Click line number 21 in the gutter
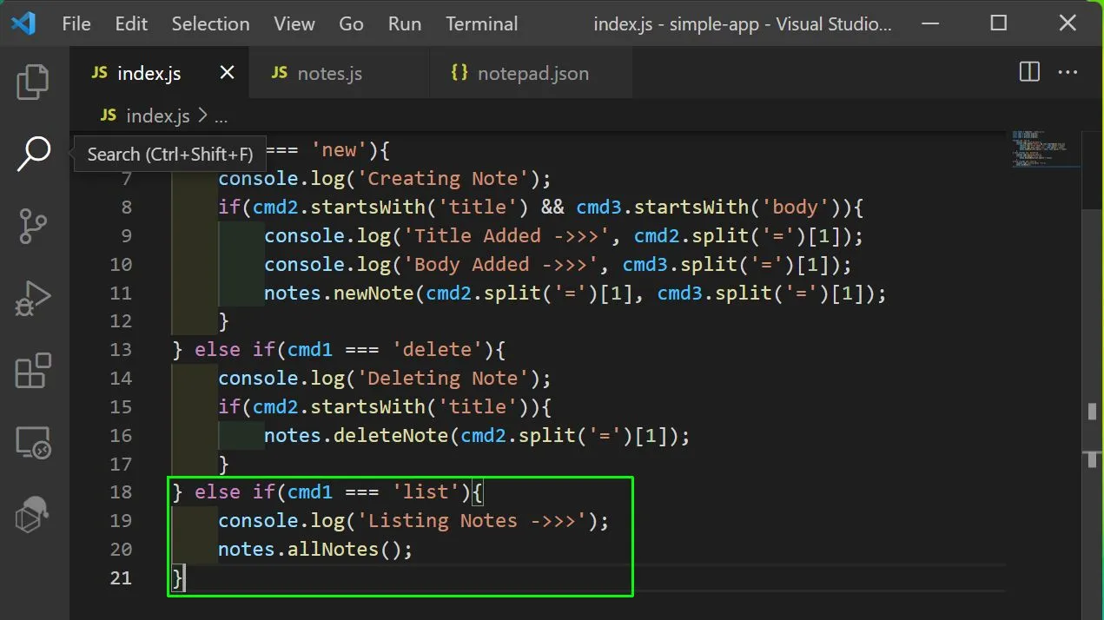The image size is (1104, 620). (122, 577)
